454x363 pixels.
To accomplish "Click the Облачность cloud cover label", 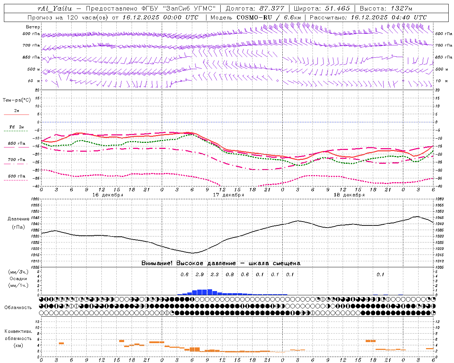I will [x=18, y=308].
